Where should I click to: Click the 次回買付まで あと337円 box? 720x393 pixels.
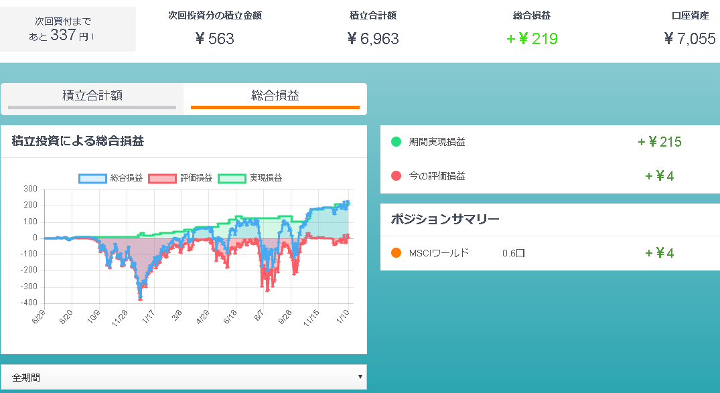(68, 29)
